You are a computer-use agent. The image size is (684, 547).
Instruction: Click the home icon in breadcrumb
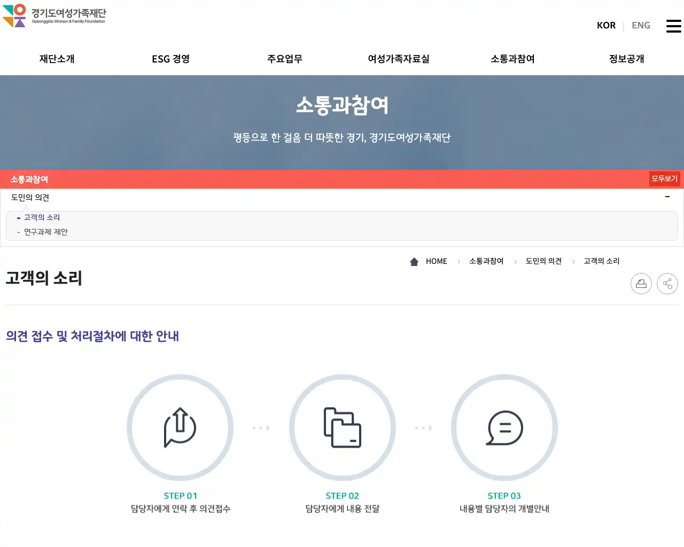414,261
